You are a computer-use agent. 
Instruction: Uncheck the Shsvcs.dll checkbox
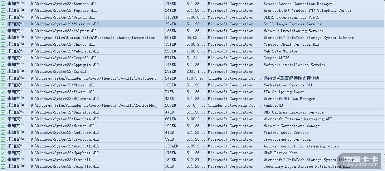(3, 44)
